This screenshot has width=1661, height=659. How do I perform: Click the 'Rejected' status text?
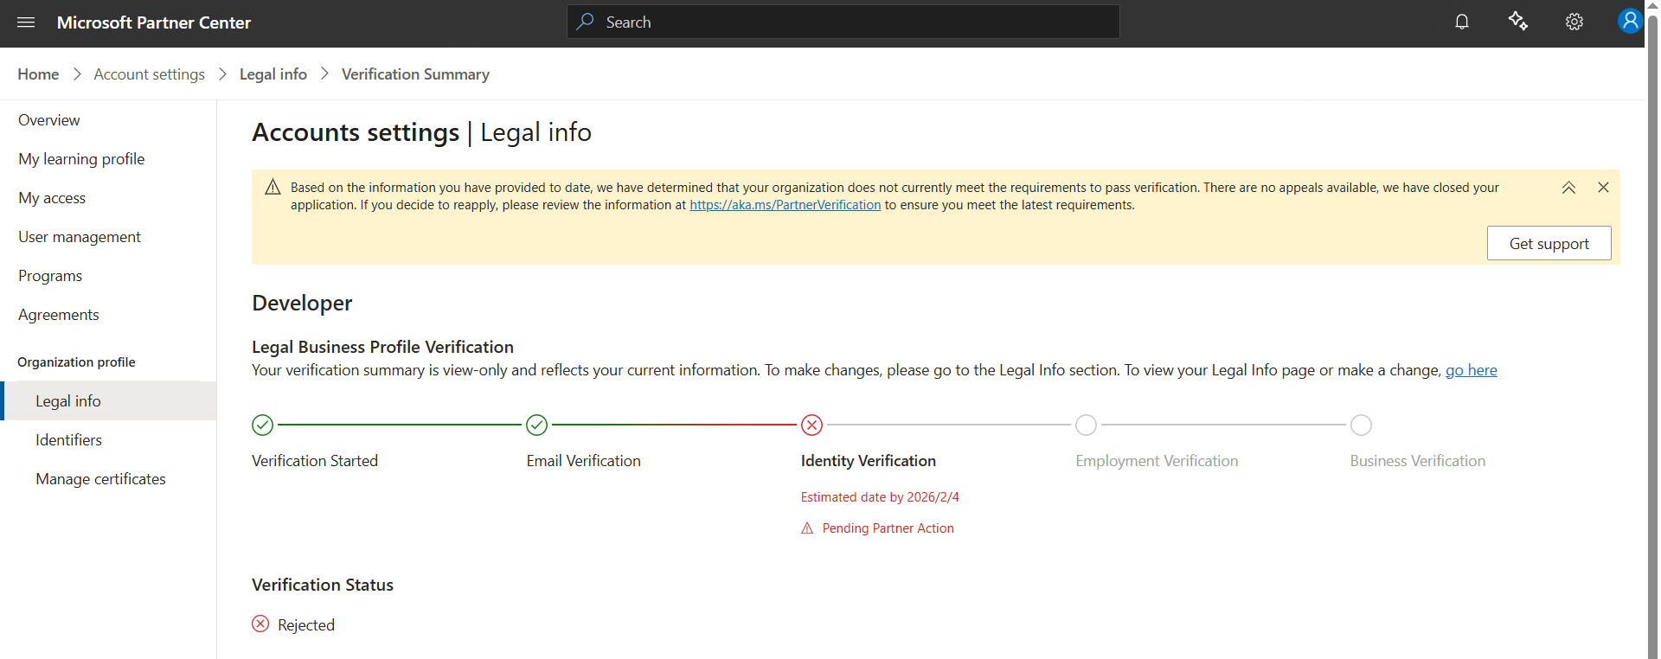click(x=306, y=625)
